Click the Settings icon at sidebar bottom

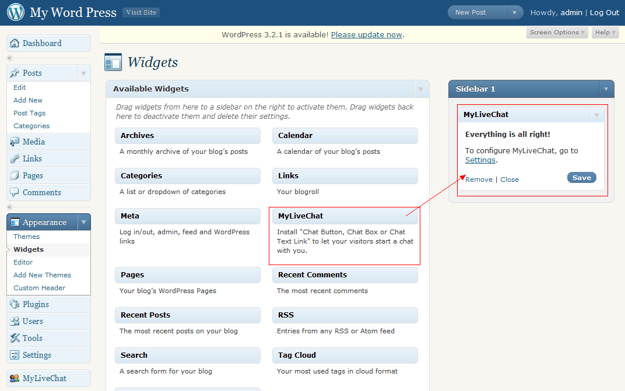coord(15,355)
